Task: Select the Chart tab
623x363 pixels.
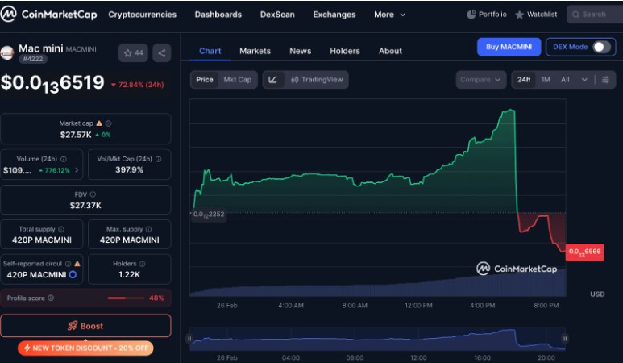Action: click(210, 51)
